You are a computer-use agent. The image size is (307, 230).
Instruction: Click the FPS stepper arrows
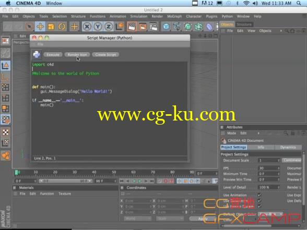(x=279, y=168)
